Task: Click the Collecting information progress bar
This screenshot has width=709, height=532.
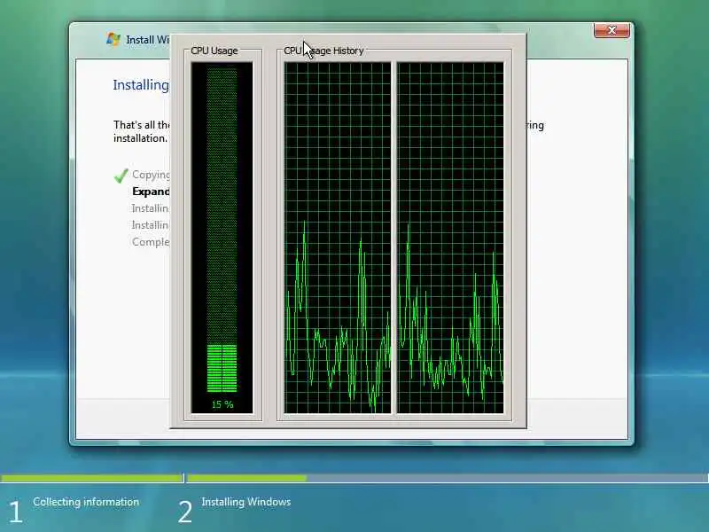Action: [x=92, y=478]
